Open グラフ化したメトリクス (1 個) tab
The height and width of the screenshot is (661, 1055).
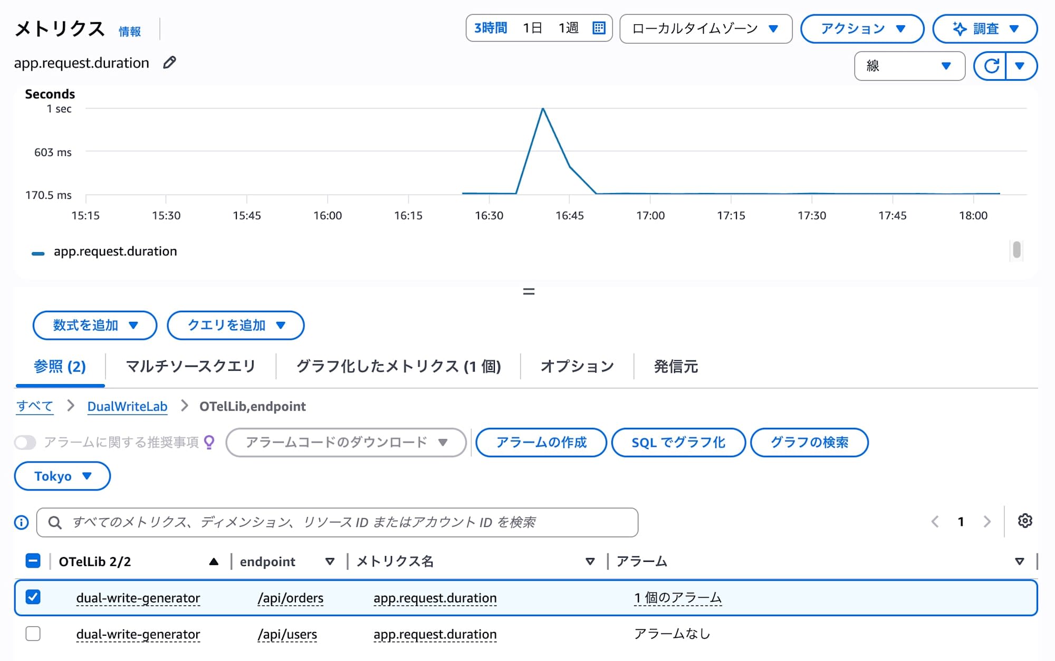pos(398,366)
